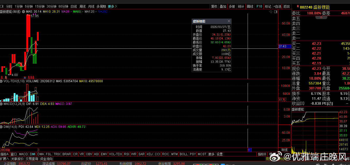Select the RSI indicator
Screen dimensions: 350x165
(x=127, y=154)
